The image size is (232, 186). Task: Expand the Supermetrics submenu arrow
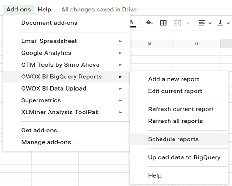pos(120,100)
